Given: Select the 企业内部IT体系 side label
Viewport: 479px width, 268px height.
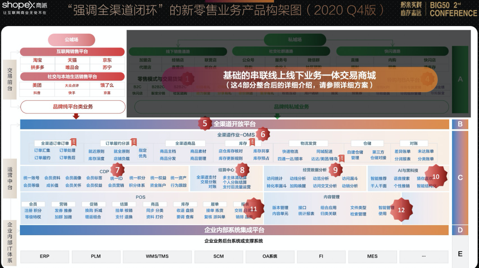Looking at the screenshot, I should [x=10, y=243].
